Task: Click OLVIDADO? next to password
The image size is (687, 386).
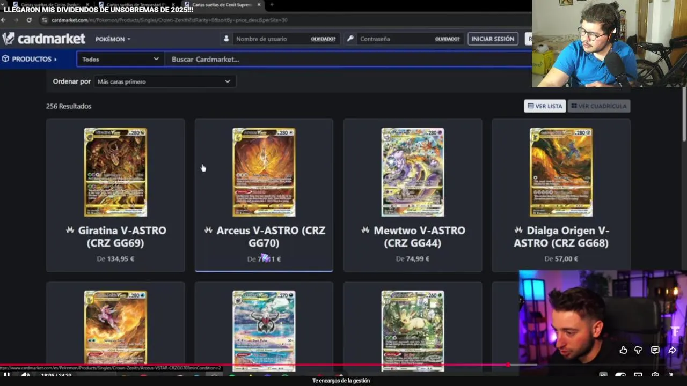Action: 447,39
